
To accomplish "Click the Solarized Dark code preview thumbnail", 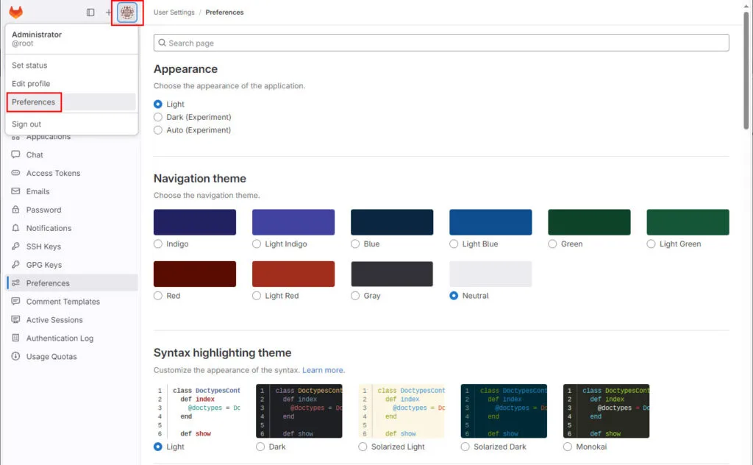I will tap(504, 411).
